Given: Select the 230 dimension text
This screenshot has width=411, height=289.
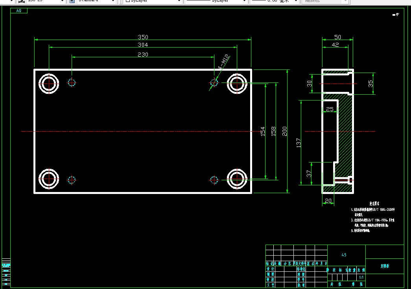Looking at the screenshot, I should 143,55.
